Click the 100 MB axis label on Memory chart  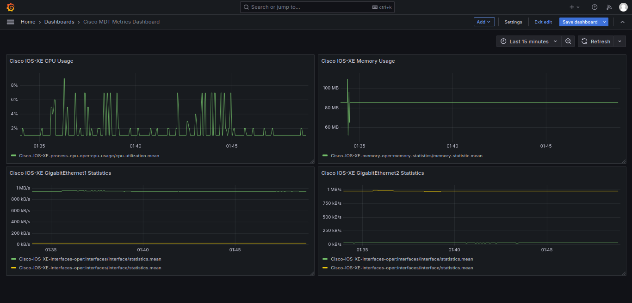[x=331, y=88]
